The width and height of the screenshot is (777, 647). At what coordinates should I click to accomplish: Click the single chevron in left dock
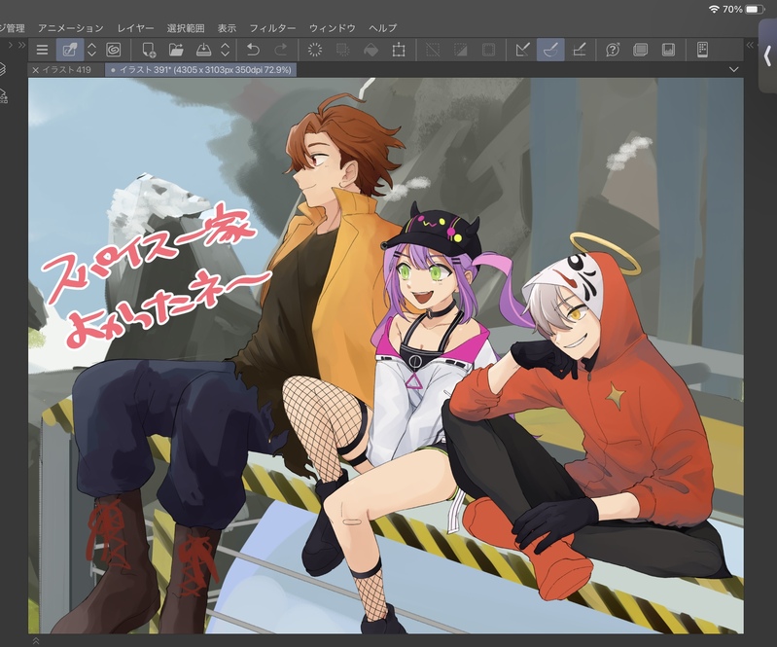[x=11, y=45]
